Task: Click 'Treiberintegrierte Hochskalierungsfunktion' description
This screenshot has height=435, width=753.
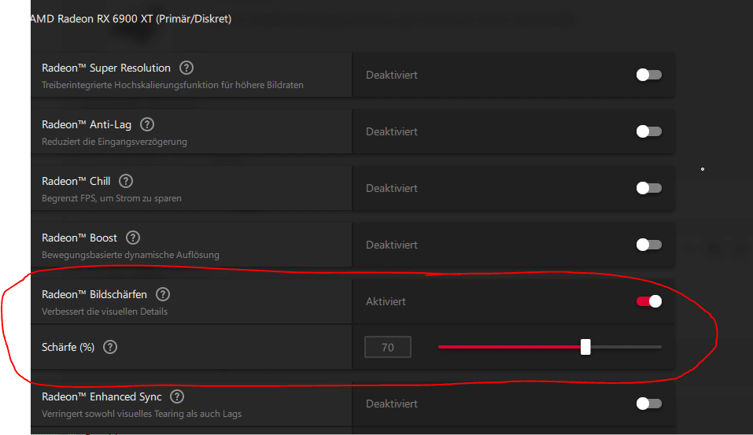Action: coord(172,85)
